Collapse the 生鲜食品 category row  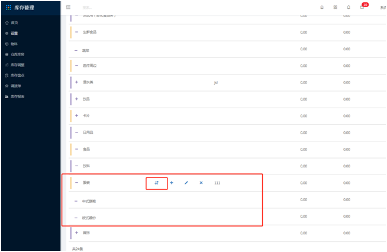76,32
